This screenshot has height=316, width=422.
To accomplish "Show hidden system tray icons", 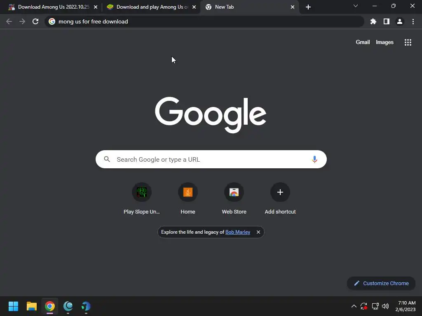I will pos(354,306).
